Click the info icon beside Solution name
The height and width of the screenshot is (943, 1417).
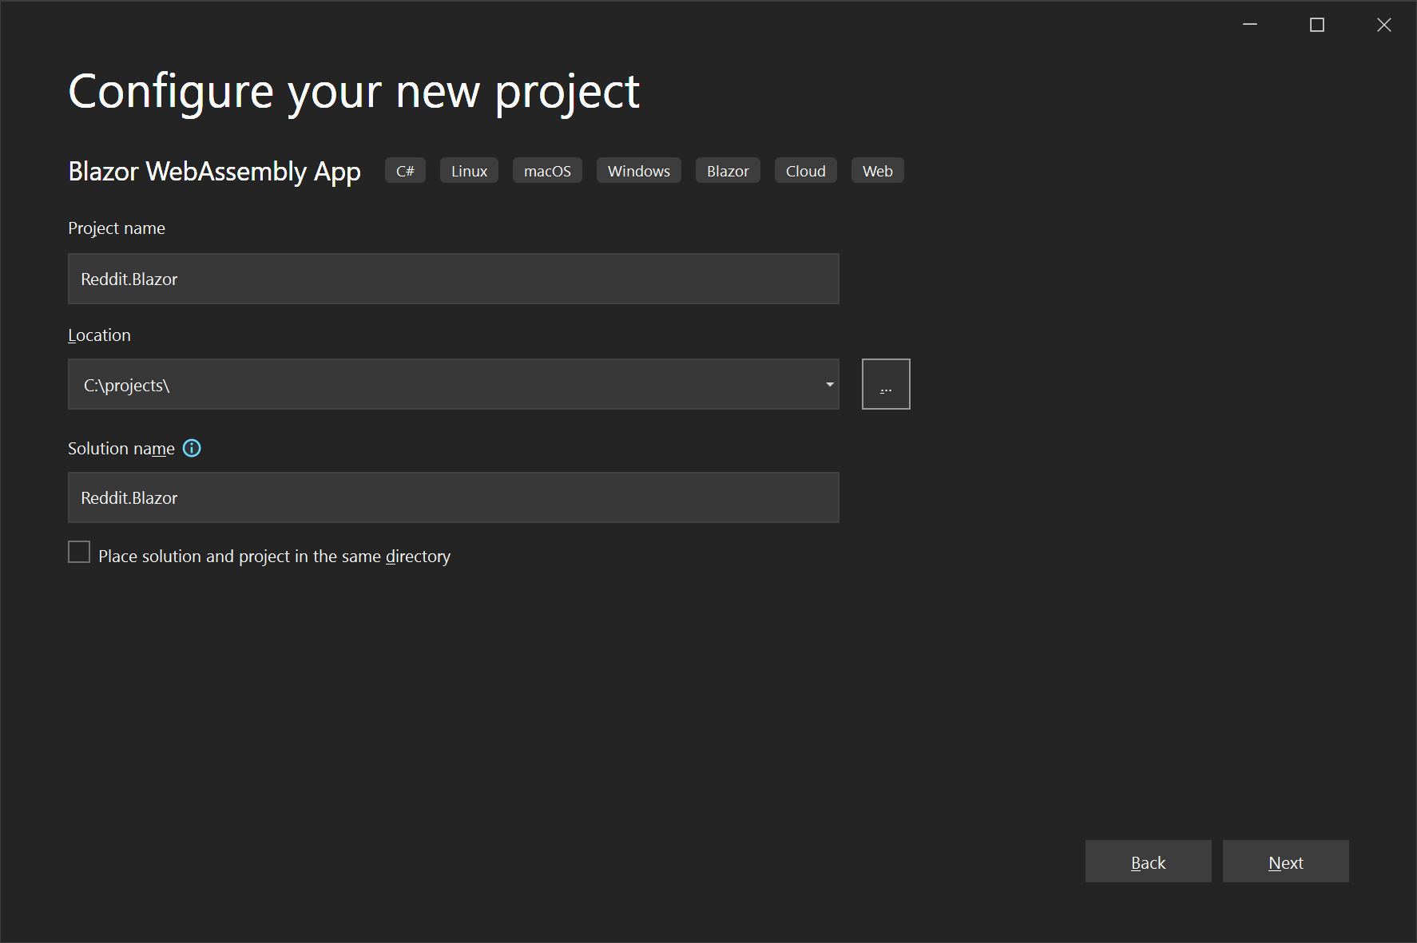point(192,448)
